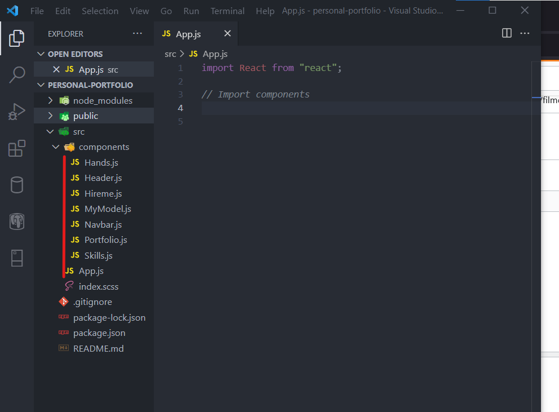
Task: Open the Explorer view in the activity bar
Action: point(16,38)
